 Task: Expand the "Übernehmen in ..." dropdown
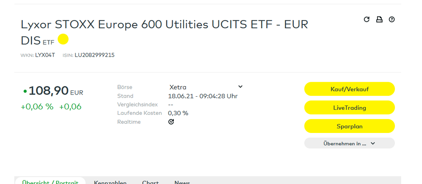[349, 143]
